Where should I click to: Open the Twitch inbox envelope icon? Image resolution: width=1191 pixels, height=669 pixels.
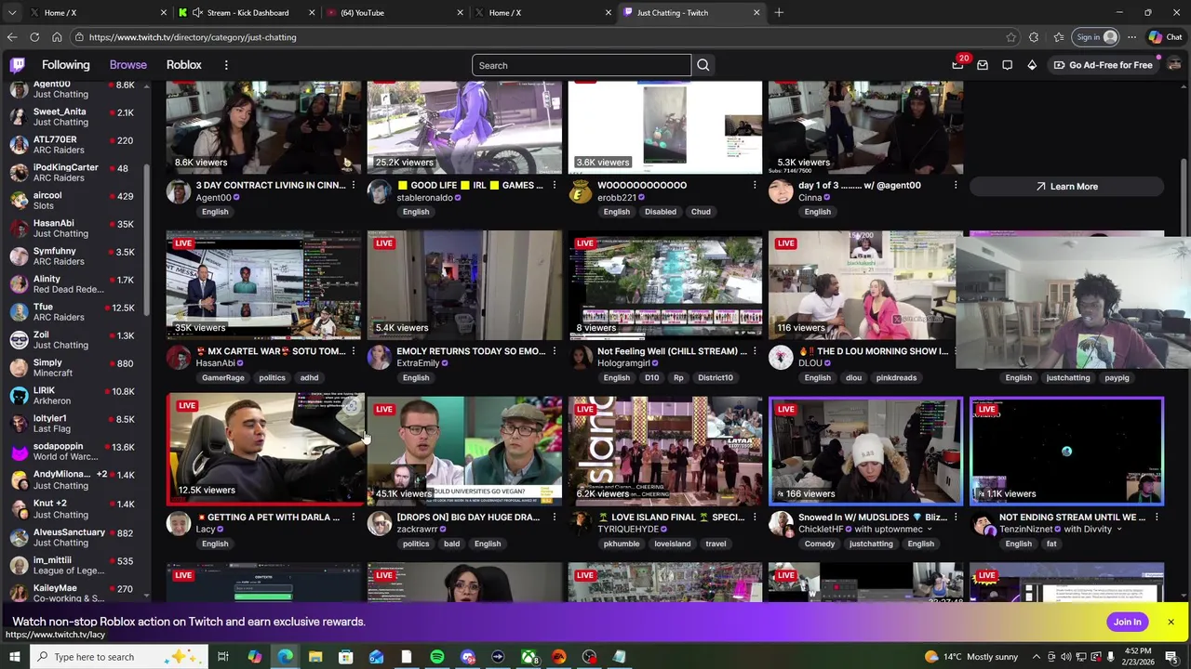point(983,65)
